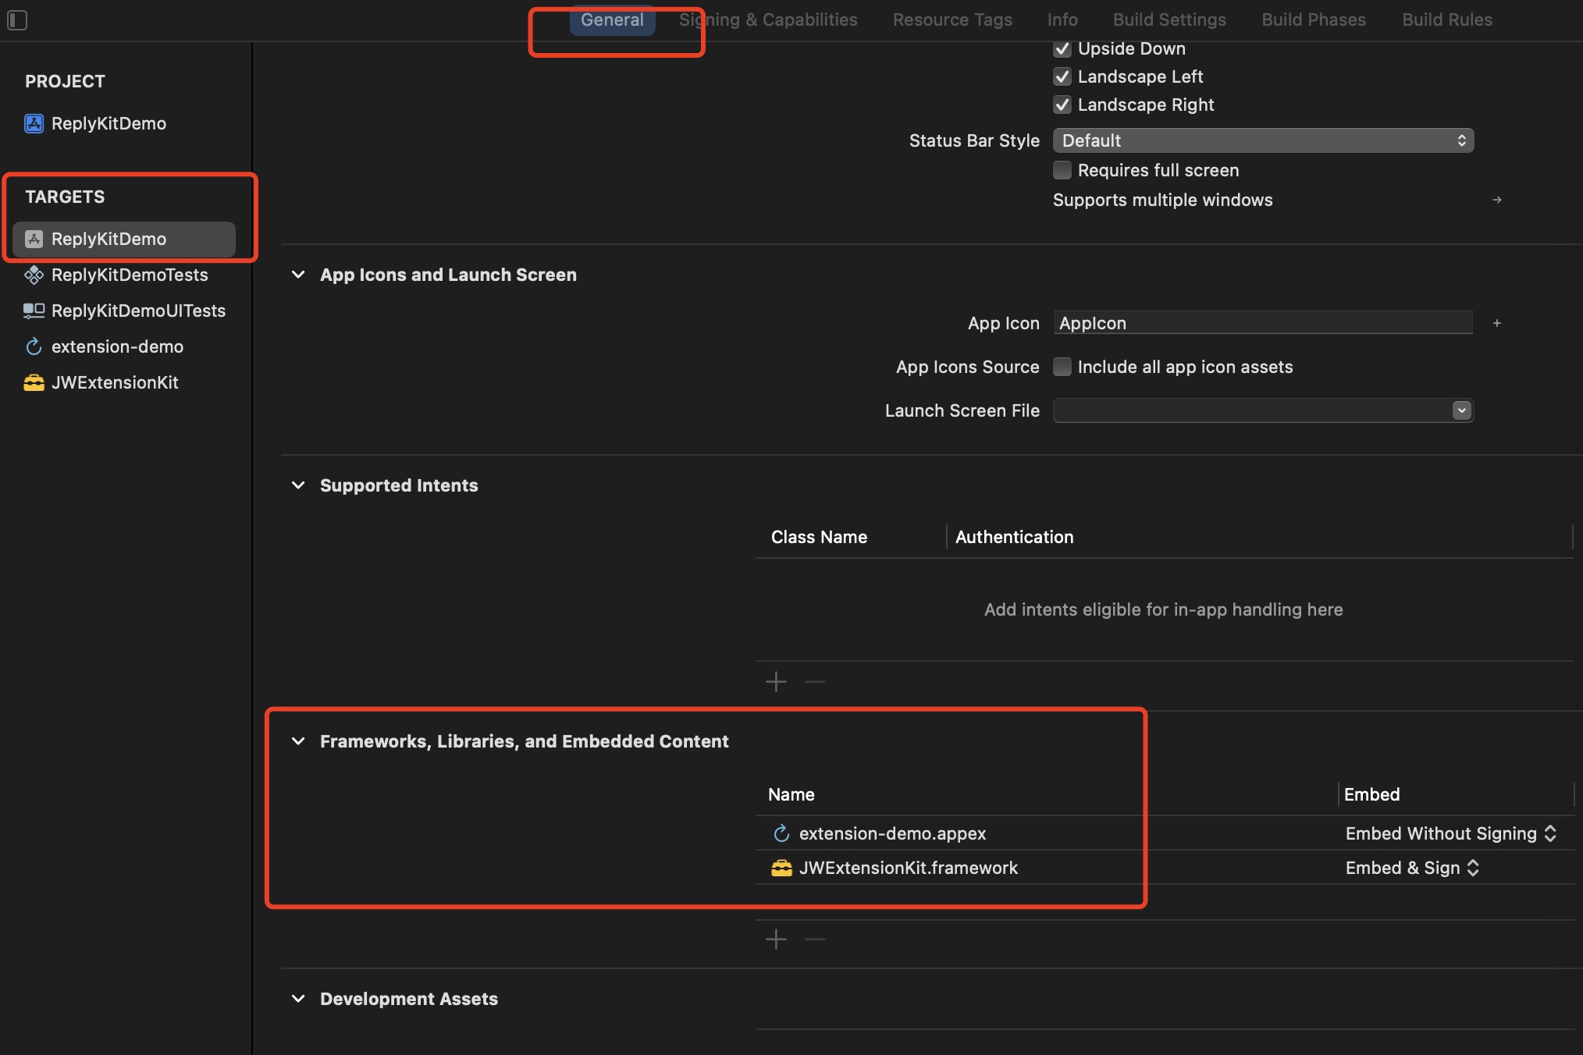The image size is (1583, 1055).
Task: Check Include all app icon assets
Action: coord(1062,367)
